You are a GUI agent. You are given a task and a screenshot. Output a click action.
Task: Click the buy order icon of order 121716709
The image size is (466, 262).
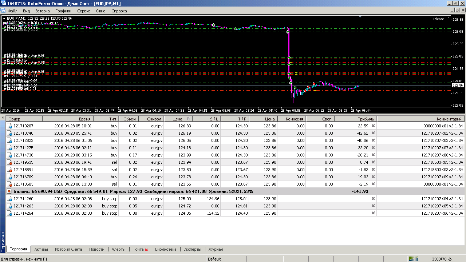tap(9, 177)
